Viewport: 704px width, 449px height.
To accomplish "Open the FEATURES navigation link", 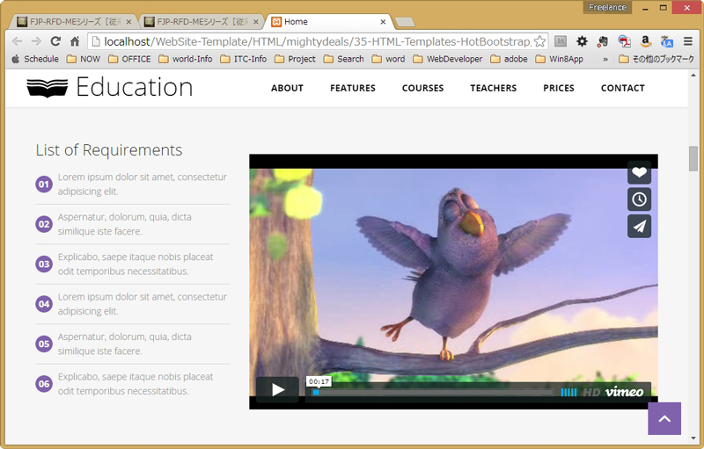I will click(353, 88).
